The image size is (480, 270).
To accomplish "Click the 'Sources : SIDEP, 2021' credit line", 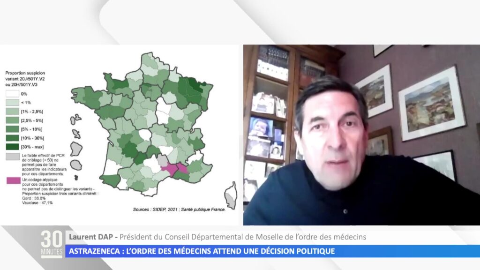I will [x=179, y=210].
